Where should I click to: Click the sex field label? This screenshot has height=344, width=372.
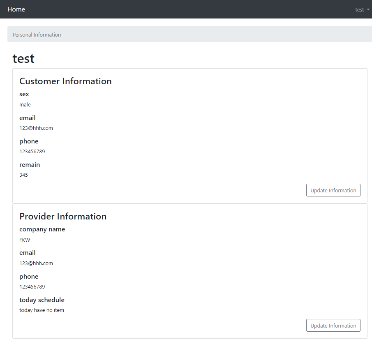[24, 94]
